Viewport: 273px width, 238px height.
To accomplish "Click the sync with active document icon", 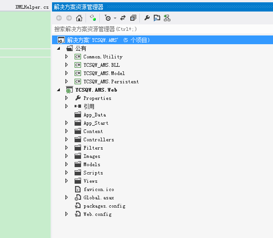I will (x=123, y=18).
